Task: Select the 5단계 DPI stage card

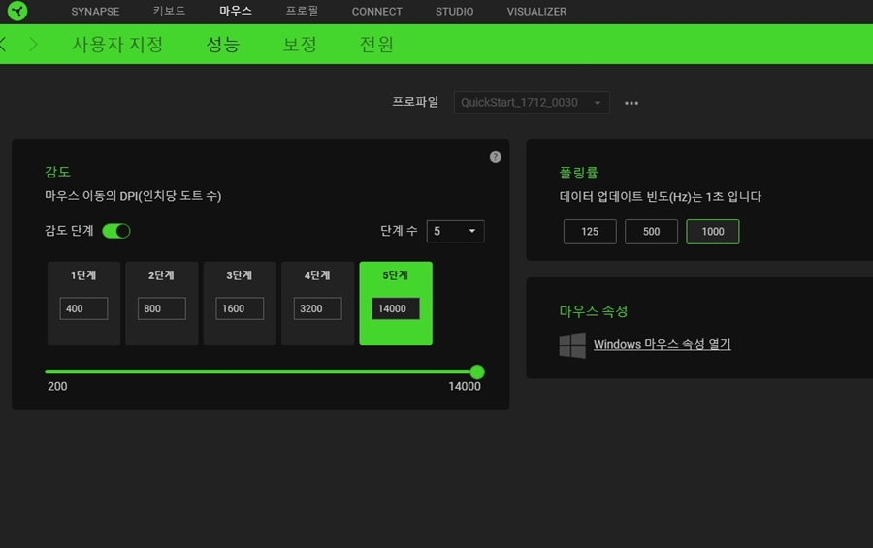Action: point(396,304)
